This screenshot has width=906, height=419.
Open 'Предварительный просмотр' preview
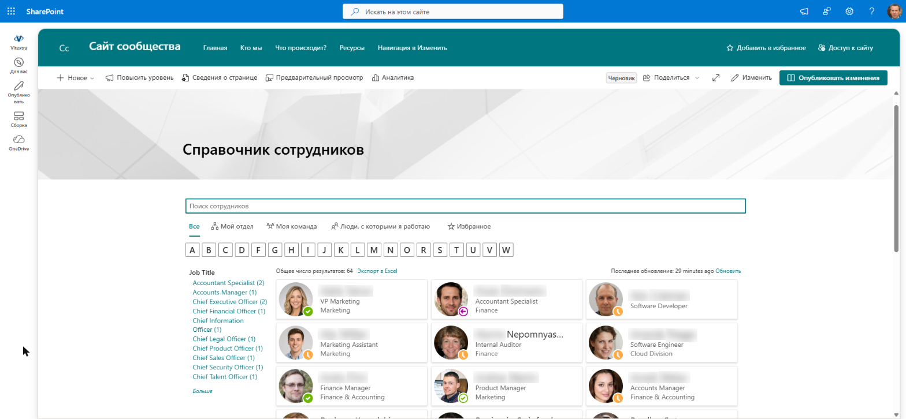(314, 77)
